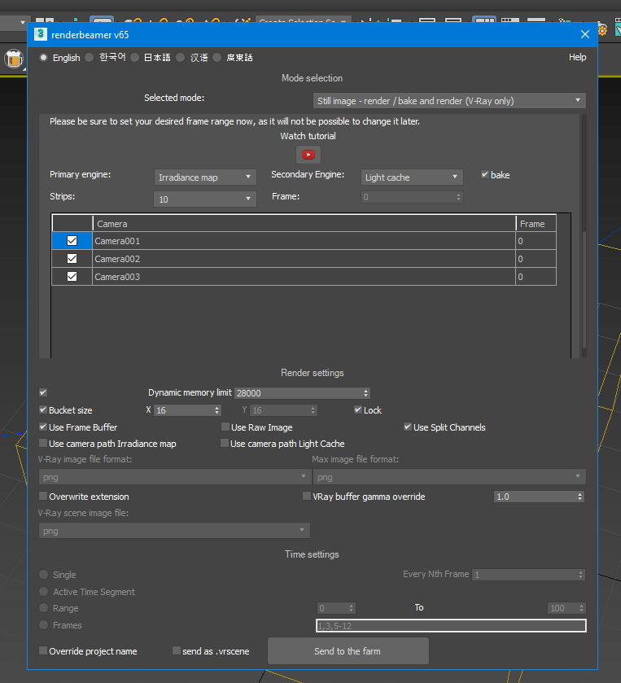Open the Selected mode dropdown
The image size is (621, 683).
point(449,101)
